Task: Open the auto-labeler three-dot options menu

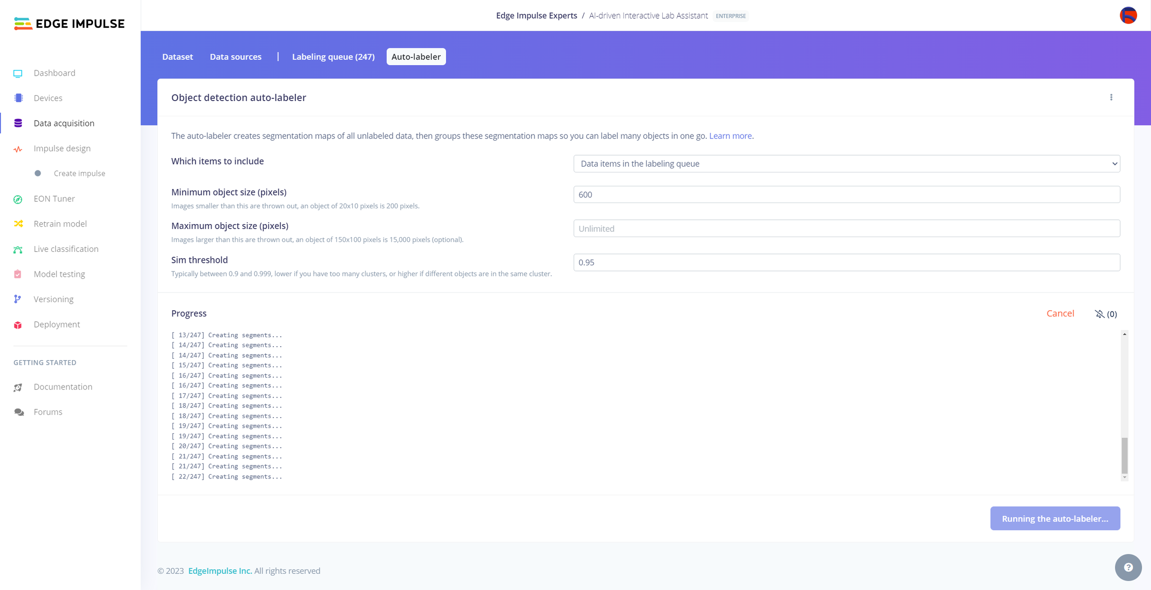Action: [x=1111, y=97]
